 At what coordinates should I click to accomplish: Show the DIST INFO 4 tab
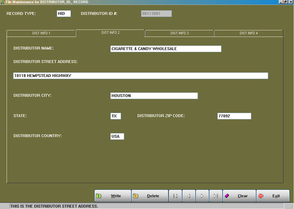click(248, 33)
